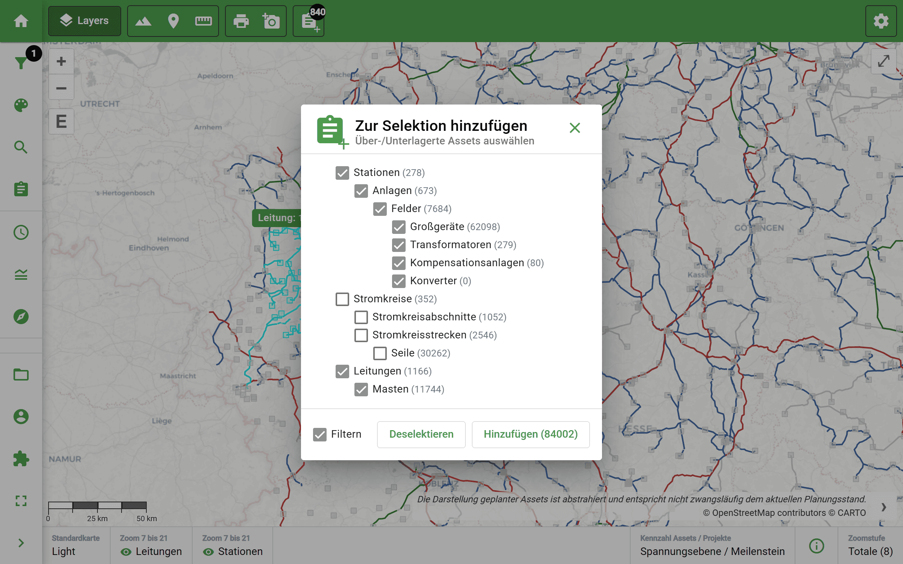Print the current map view
Image resolution: width=903 pixels, height=564 pixels.
pos(241,21)
